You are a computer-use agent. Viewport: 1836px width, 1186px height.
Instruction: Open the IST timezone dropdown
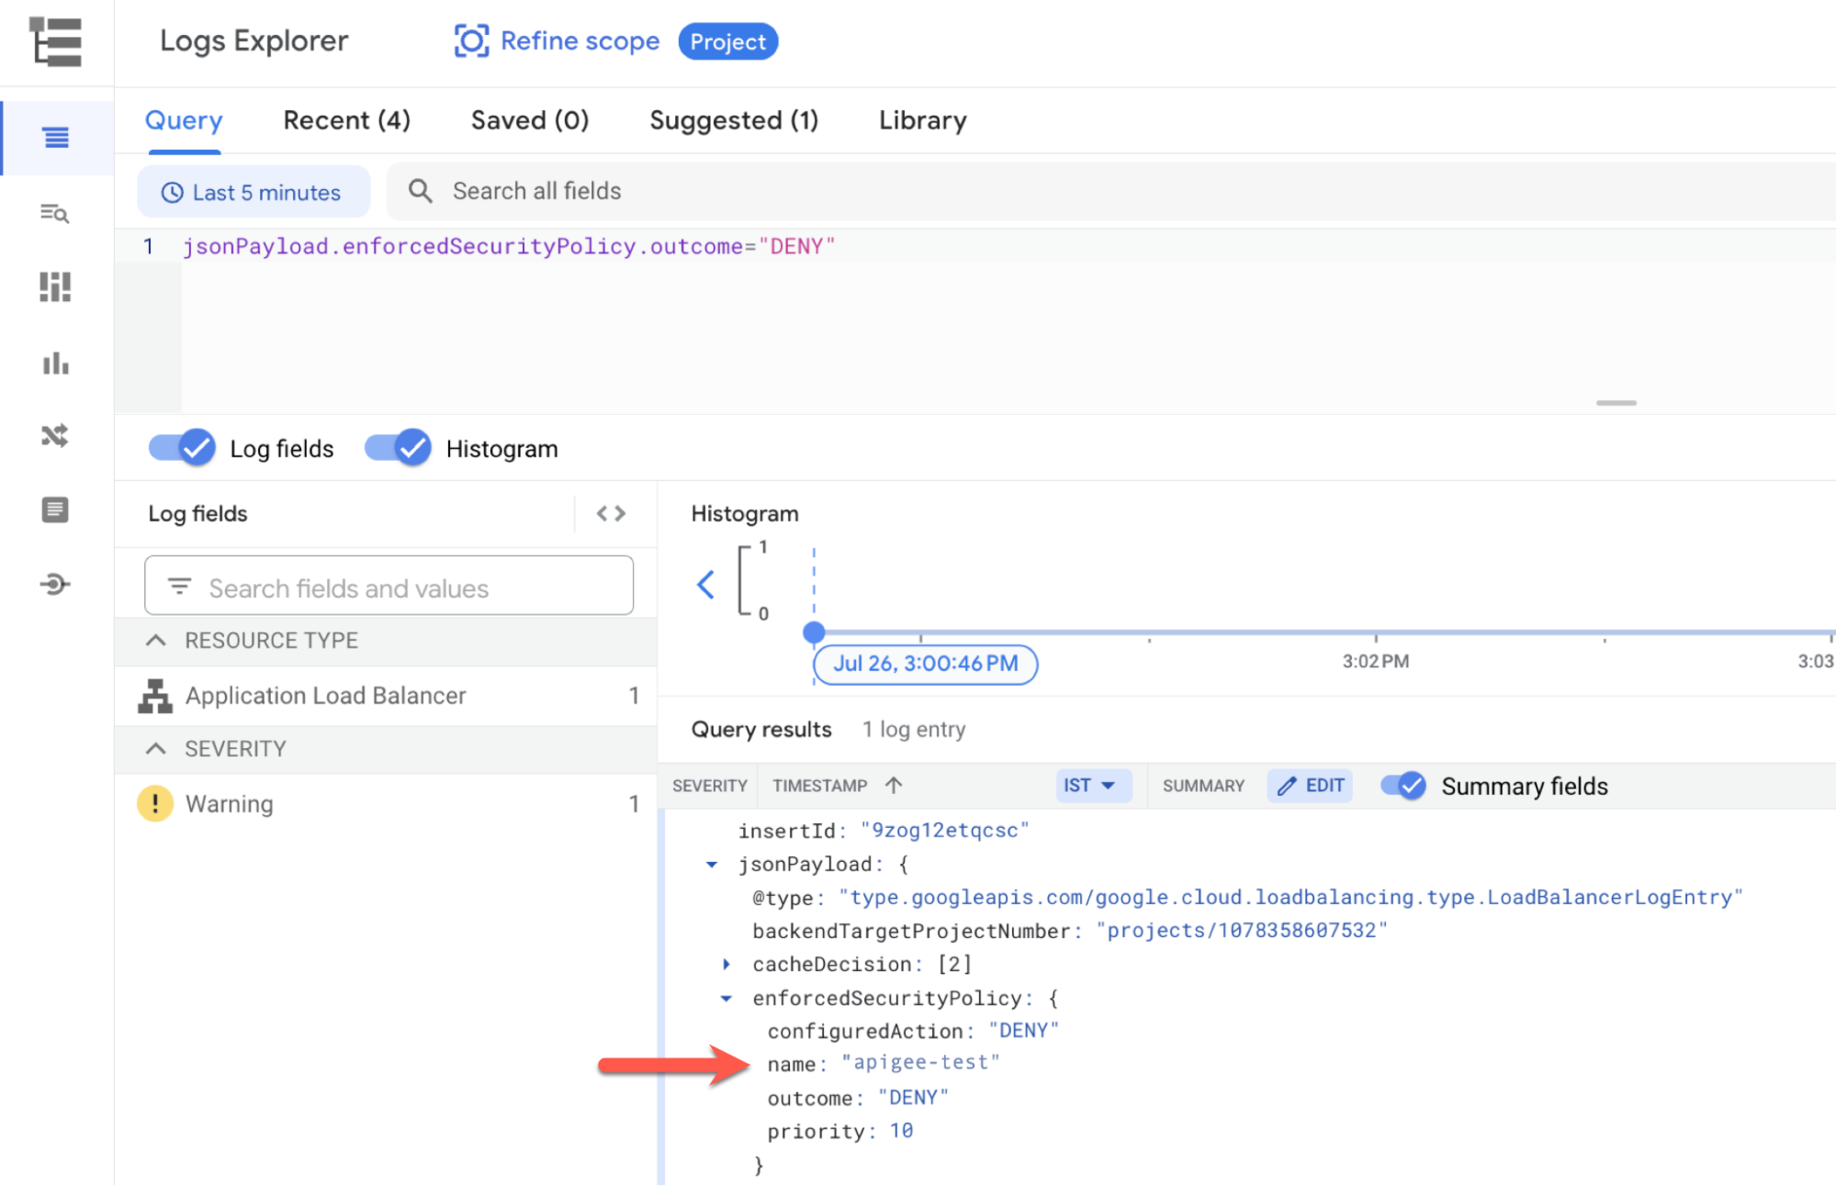[1089, 786]
